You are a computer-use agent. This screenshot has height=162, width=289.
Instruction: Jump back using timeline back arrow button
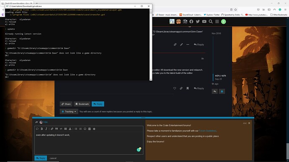215,91
